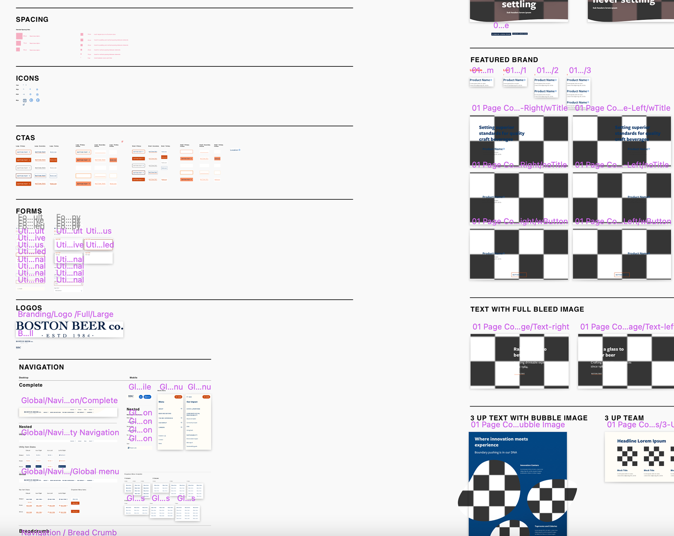This screenshot has width=674, height=536.
Task: Select the ICONS section heading
Action: [x=27, y=78]
